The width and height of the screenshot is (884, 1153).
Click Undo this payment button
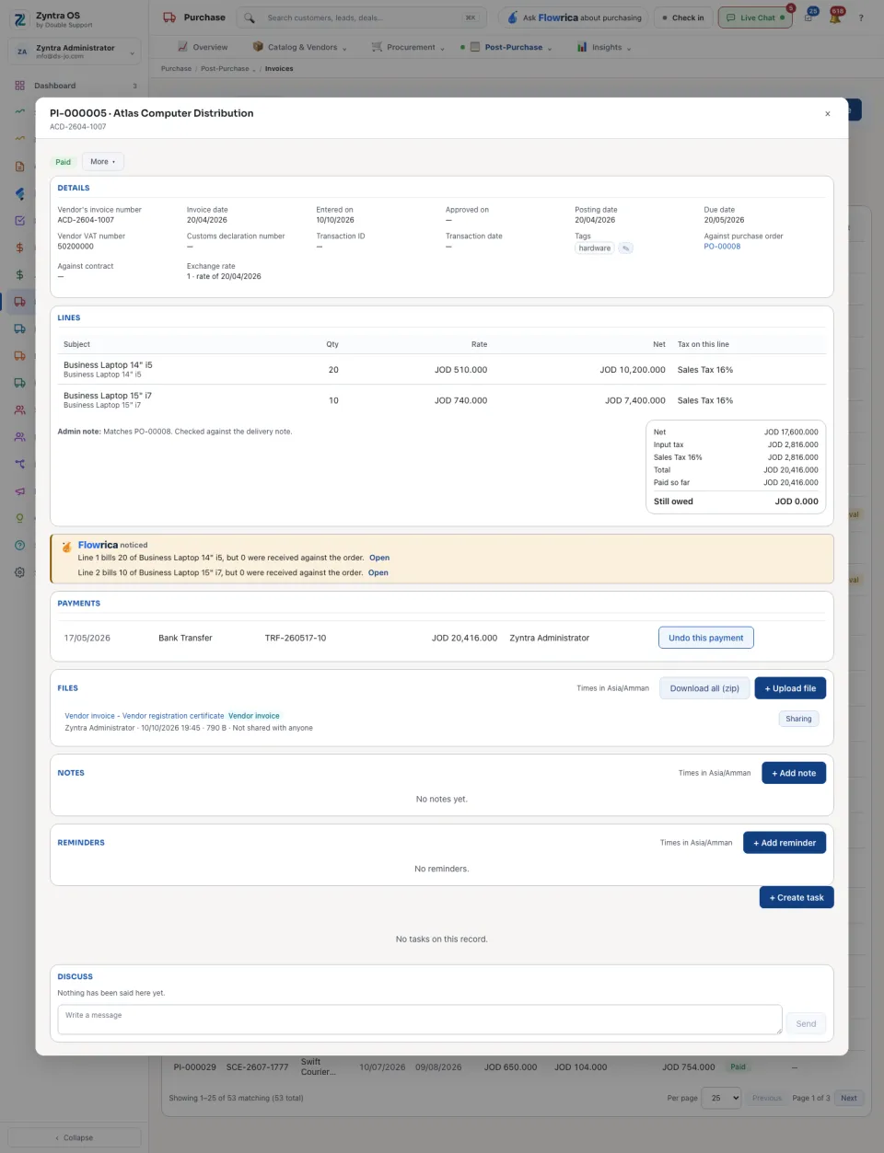click(706, 638)
